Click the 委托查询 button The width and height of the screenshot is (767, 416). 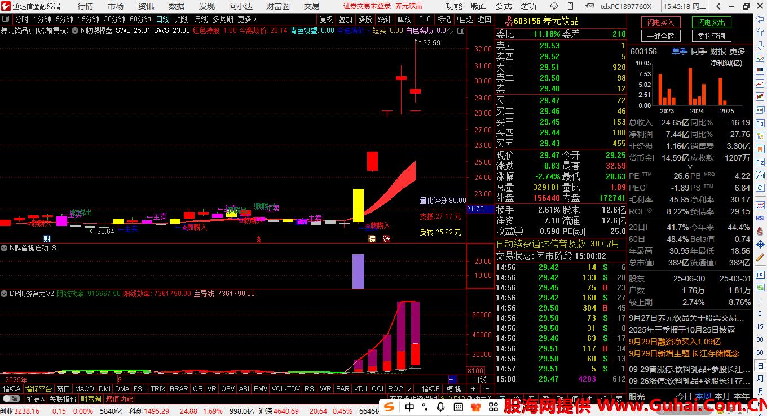click(x=711, y=36)
